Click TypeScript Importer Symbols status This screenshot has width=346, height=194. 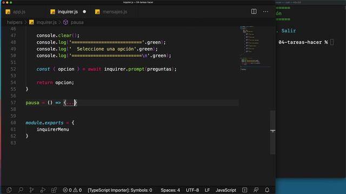(120, 190)
